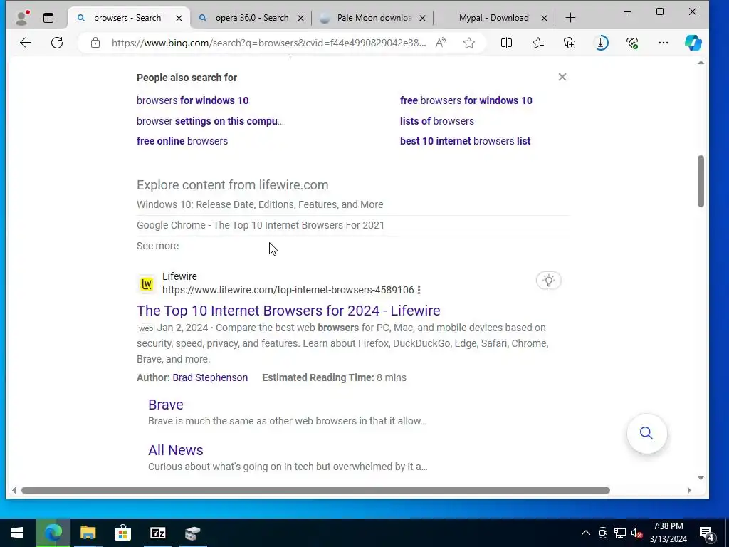Expand 'See more' lifewire content
Screen dimensions: 729x547
(157, 246)
